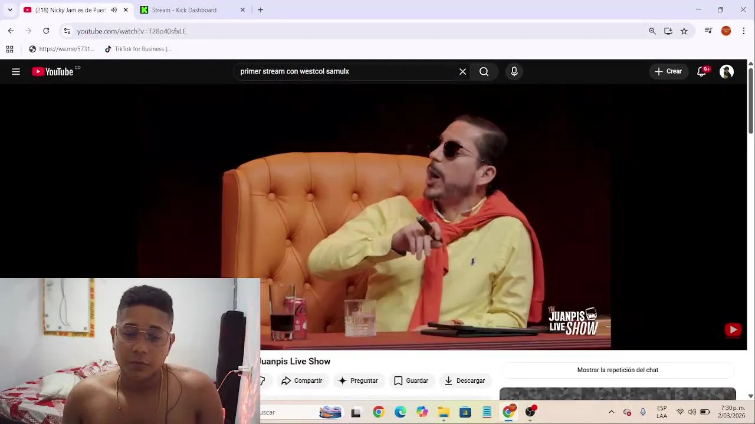Click the youtube.com address bar URL
Viewport: 755px width, 424px height.
click(132, 31)
